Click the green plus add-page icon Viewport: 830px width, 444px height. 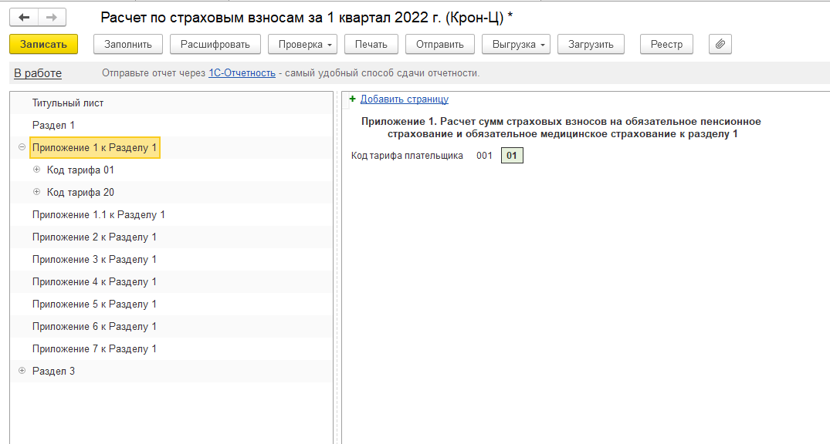click(353, 99)
